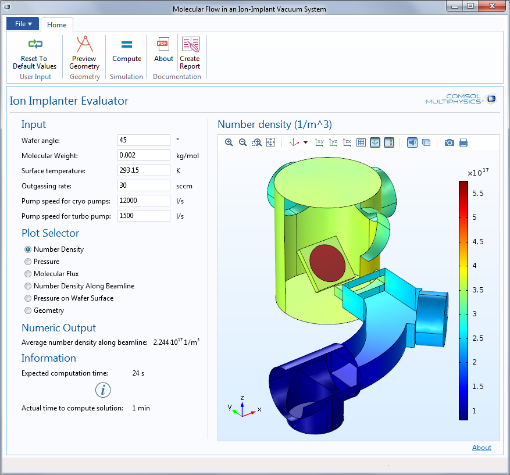Toggle the grid display icon

[361, 142]
